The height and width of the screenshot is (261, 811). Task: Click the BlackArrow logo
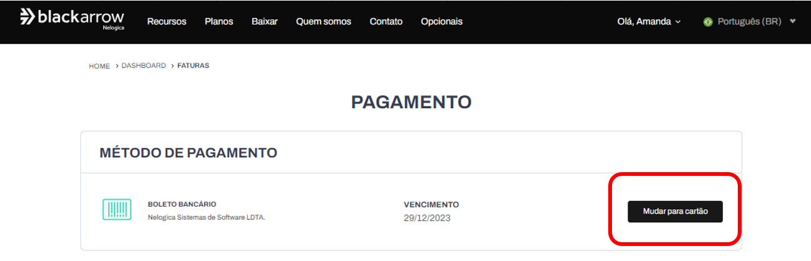[72, 19]
